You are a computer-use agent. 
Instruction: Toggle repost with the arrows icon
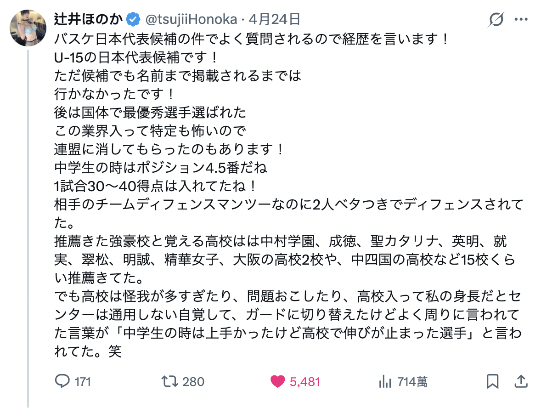pyautogui.click(x=171, y=381)
